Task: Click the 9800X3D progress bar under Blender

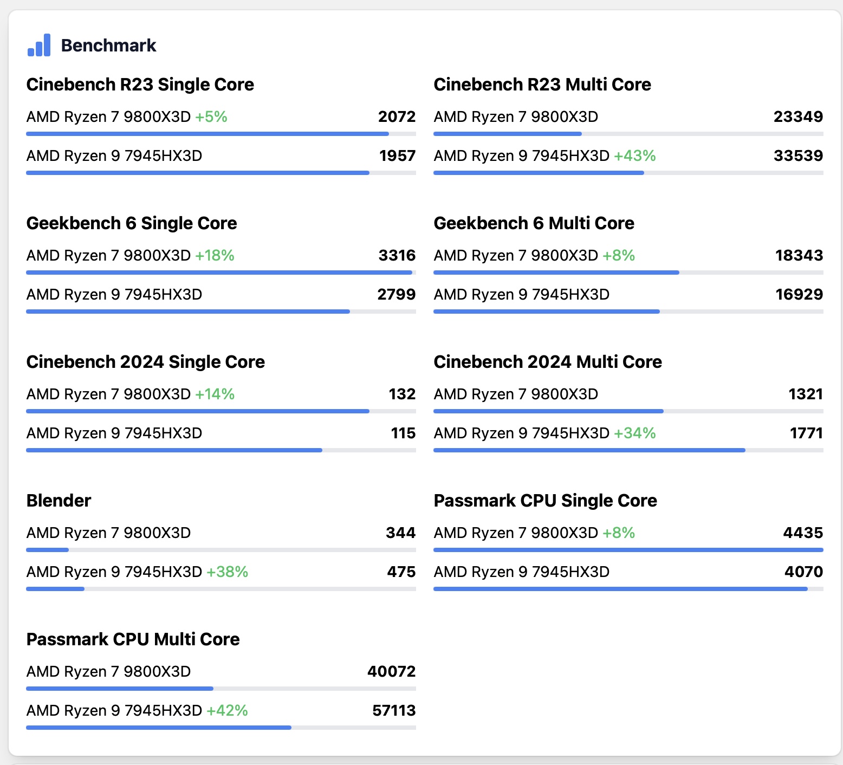Action: (48, 550)
